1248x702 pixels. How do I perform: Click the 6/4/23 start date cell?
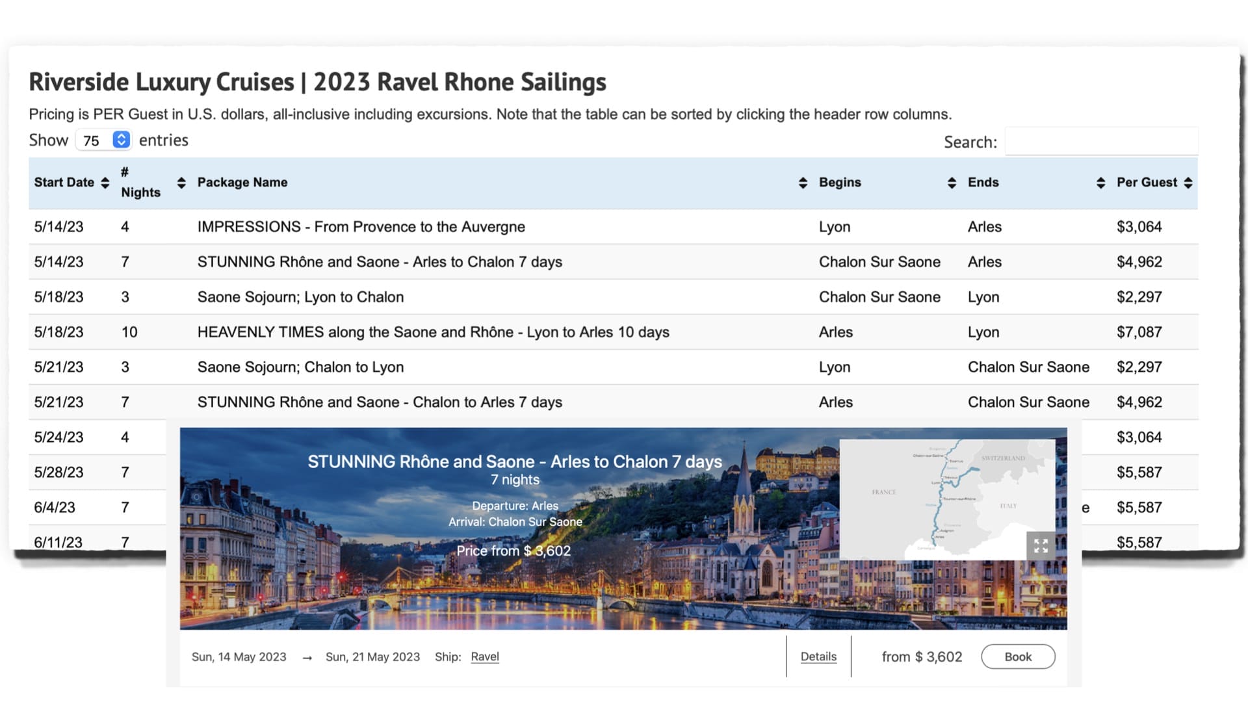[x=55, y=508]
